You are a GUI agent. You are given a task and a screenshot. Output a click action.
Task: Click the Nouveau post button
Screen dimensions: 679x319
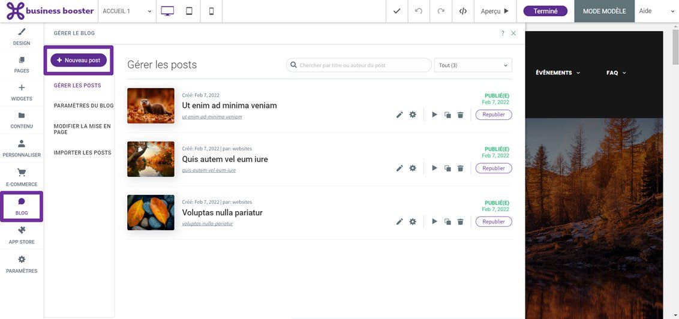click(79, 60)
